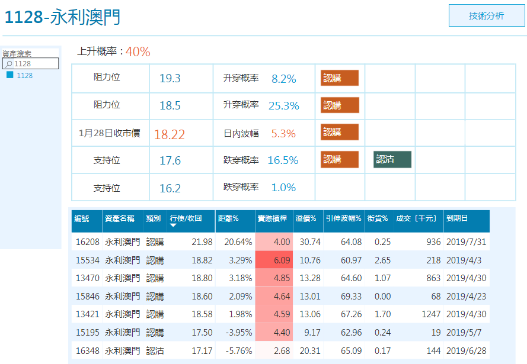Click the 1.0% 跌穿概率 value
Viewport: 527px width, 364px height.
click(x=283, y=187)
